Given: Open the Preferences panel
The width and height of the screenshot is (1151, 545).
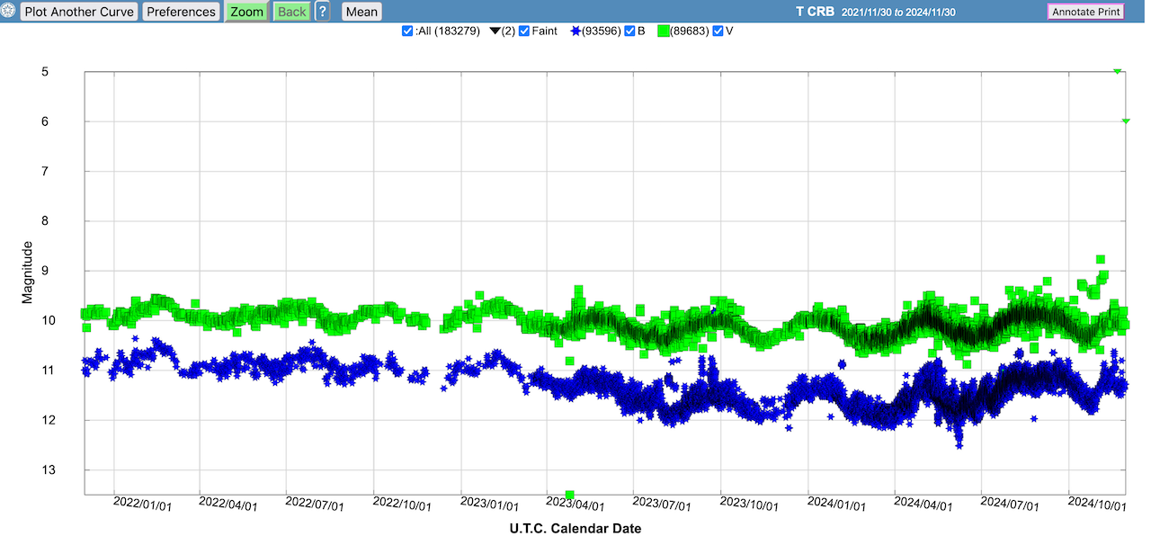Looking at the screenshot, I should 181,12.
